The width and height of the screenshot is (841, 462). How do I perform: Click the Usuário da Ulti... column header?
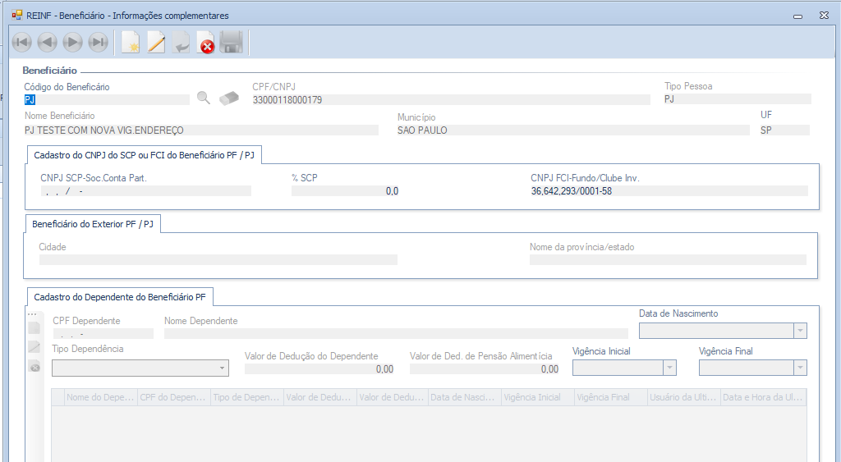pyautogui.click(x=683, y=397)
